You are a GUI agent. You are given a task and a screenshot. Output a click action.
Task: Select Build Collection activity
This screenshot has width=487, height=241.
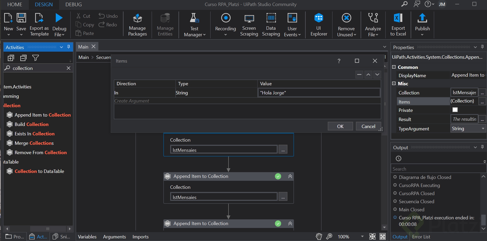32,124
